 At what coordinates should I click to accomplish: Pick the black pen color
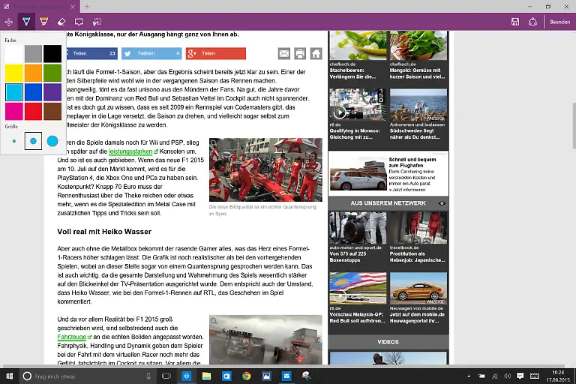coord(52,53)
